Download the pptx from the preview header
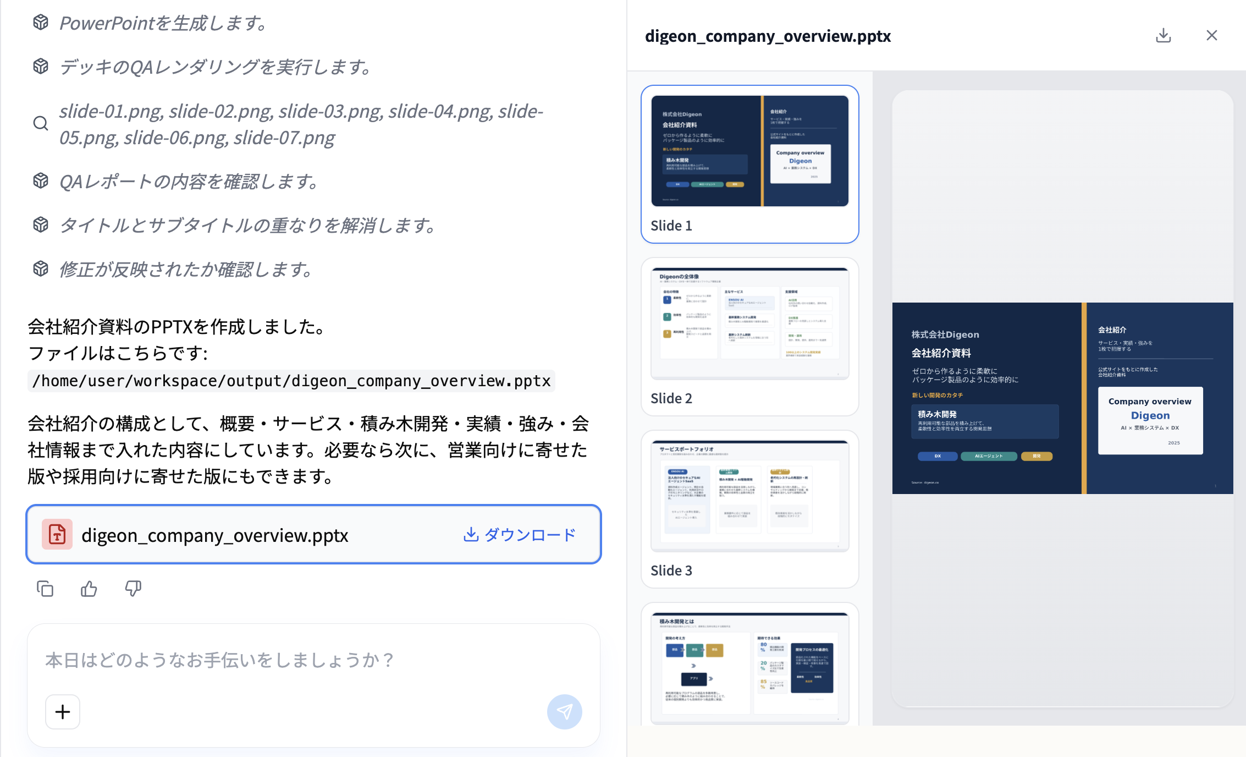This screenshot has width=1246, height=757. 1163,36
